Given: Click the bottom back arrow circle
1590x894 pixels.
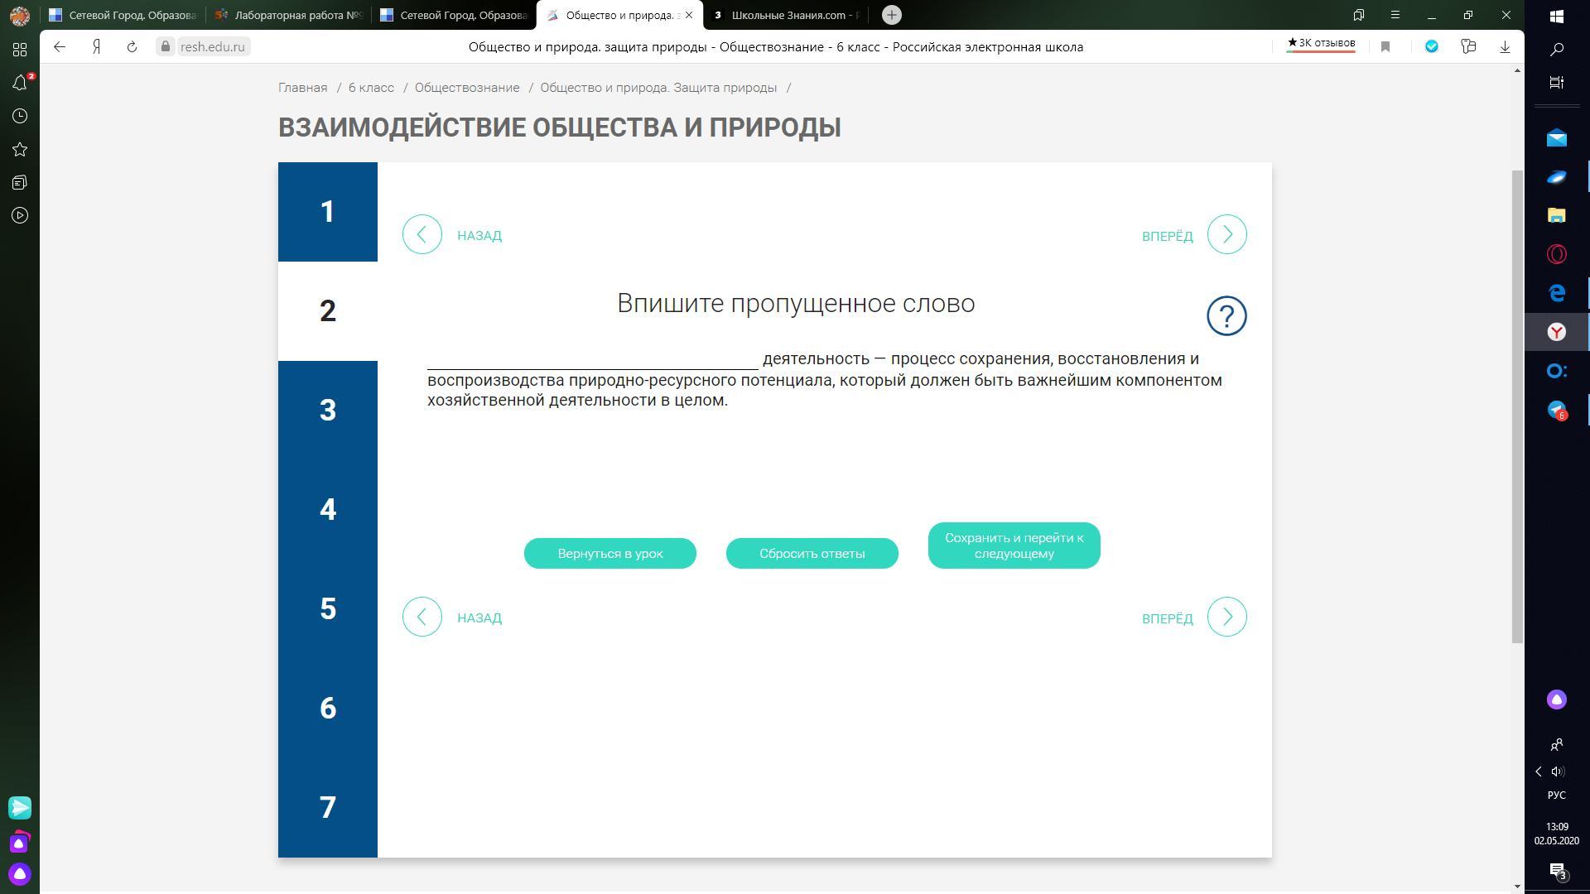Looking at the screenshot, I should [x=422, y=618].
